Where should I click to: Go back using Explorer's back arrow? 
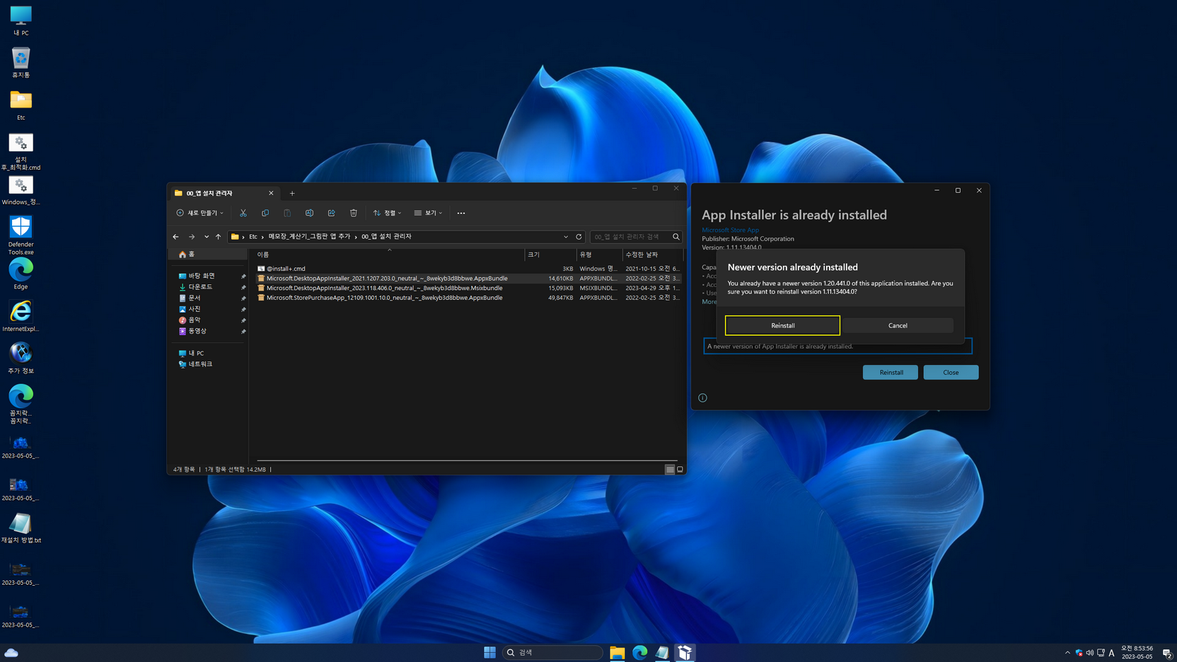pos(176,237)
